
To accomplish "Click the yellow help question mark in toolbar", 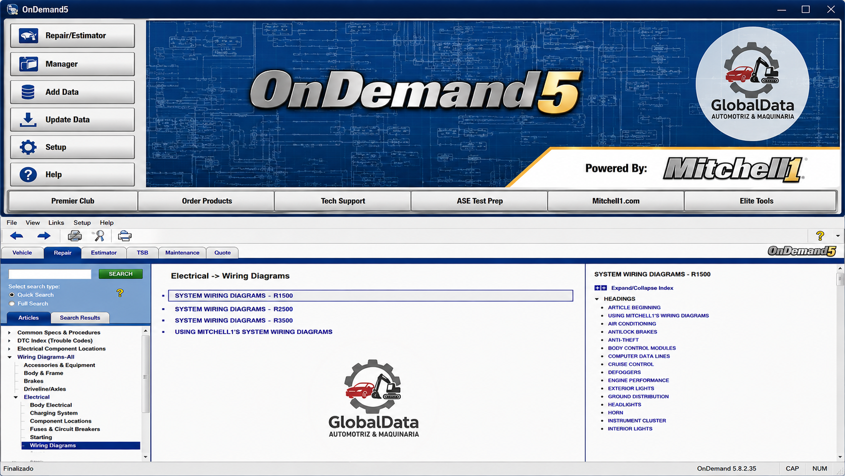I will [820, 236].
